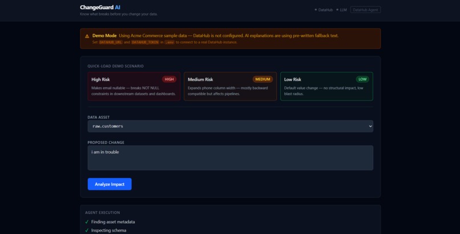Click the 'Demo Mode' bold label in banner
The image size is (460, 234).
(x=104, y=35)
